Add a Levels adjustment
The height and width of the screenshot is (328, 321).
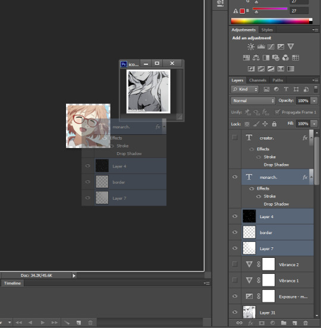(261, 46)
